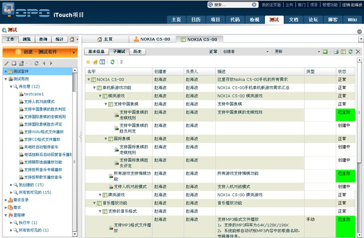Collapse the 待处理 (12) tree node
This screenshot has width=364, height=238.
point(11,87)
